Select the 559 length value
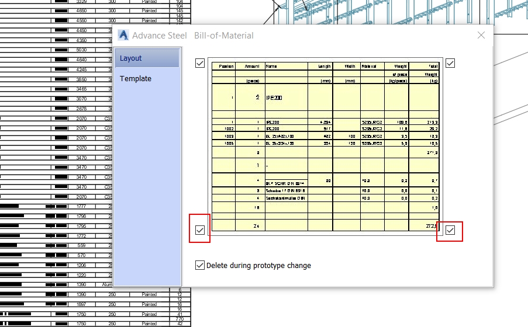The image size is (528, 327). click(x=81, y=246)
